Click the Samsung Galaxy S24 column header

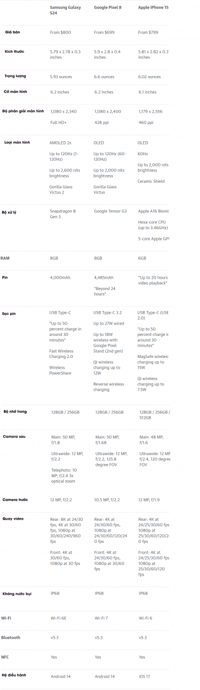click(x=65, y=10)
